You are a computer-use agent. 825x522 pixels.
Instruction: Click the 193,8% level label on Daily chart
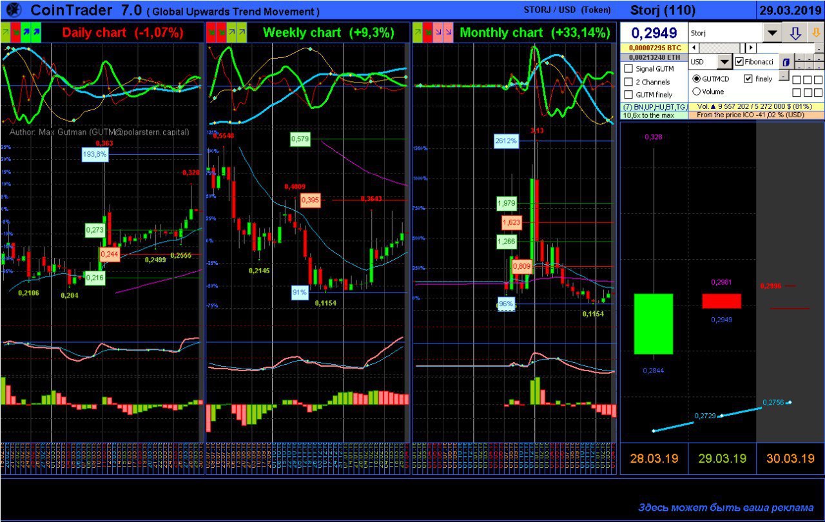(95, 154)
